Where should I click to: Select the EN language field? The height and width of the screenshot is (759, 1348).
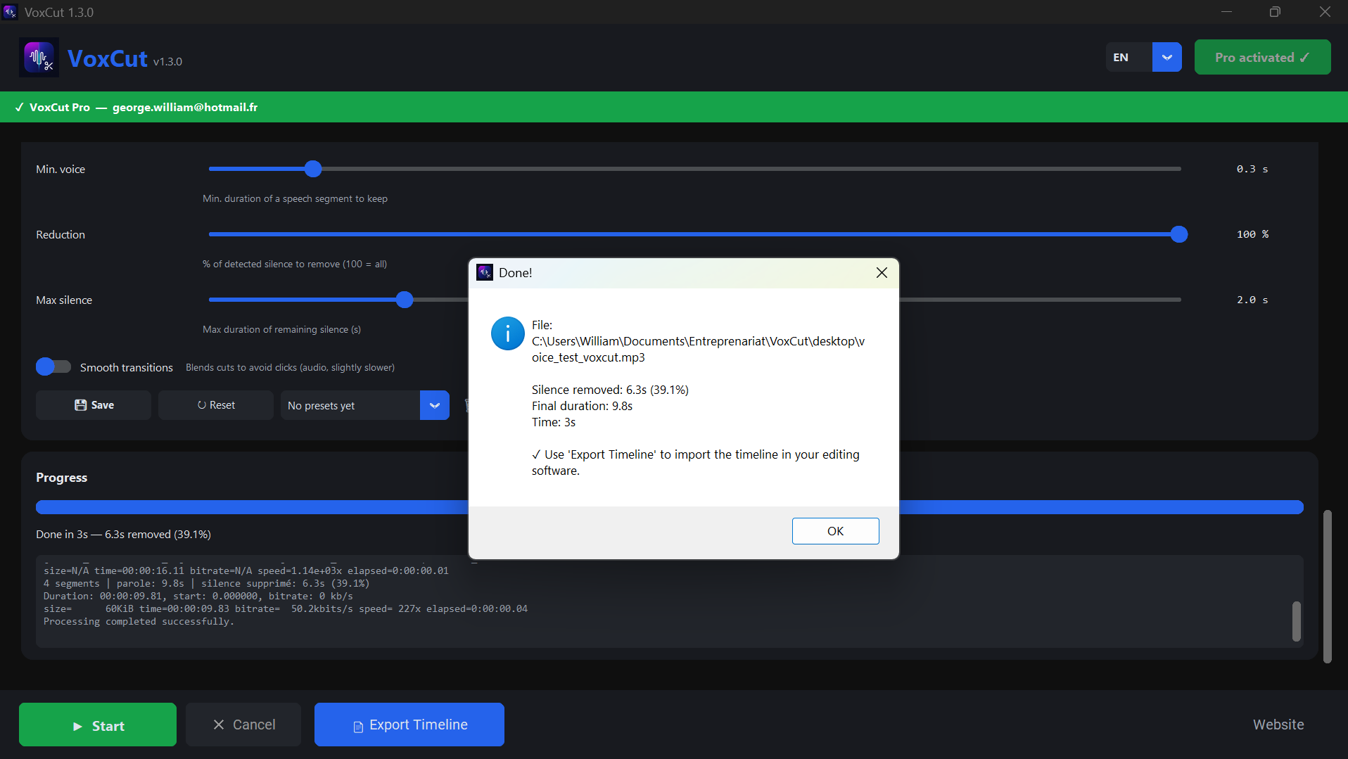[1128, 58]
